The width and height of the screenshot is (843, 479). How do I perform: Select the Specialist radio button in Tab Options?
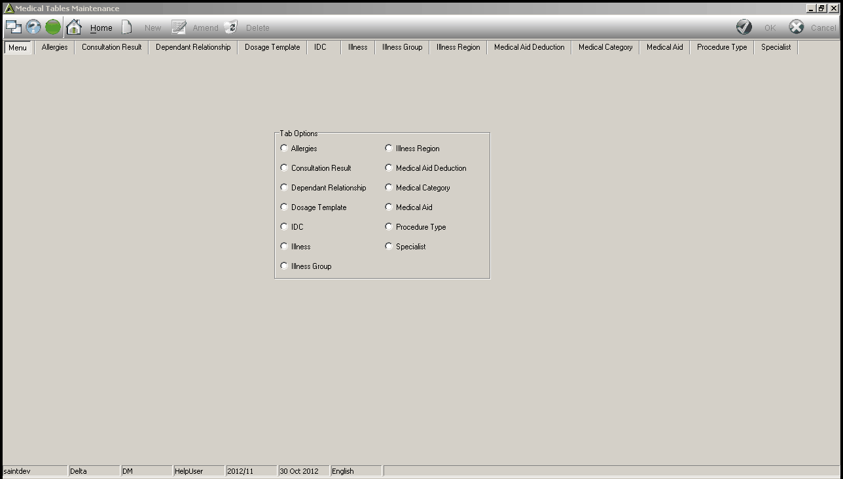click(x=389, y=246)
